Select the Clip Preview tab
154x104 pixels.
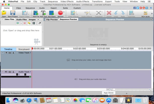pos(52,19)
